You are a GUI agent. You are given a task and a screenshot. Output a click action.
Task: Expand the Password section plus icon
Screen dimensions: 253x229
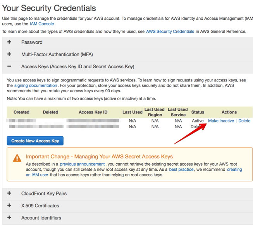tap(9, 42)
